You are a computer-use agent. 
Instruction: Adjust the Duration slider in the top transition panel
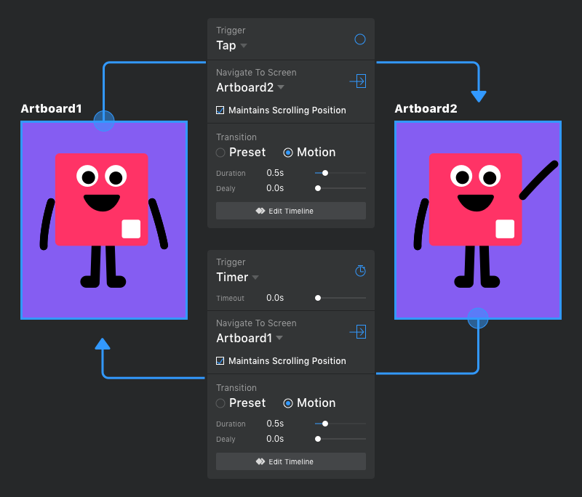324,173
